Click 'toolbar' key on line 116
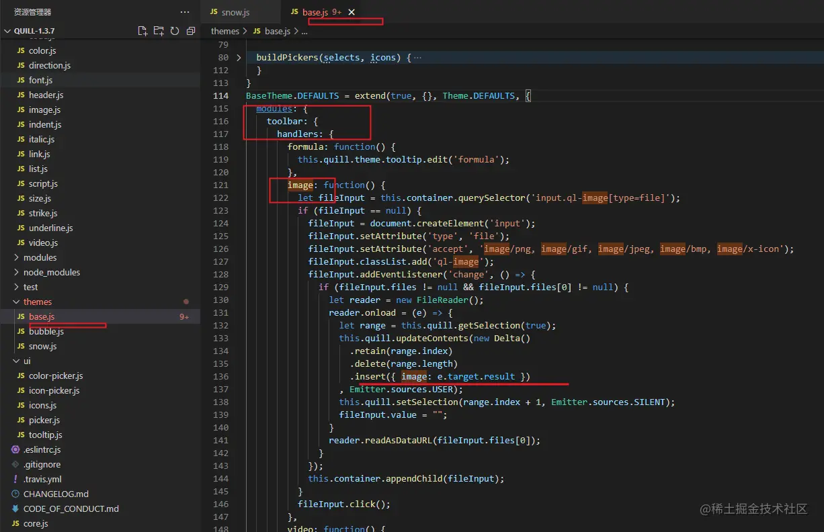The height and width of the screenshot is (532, 824). (x=285, y=121)
